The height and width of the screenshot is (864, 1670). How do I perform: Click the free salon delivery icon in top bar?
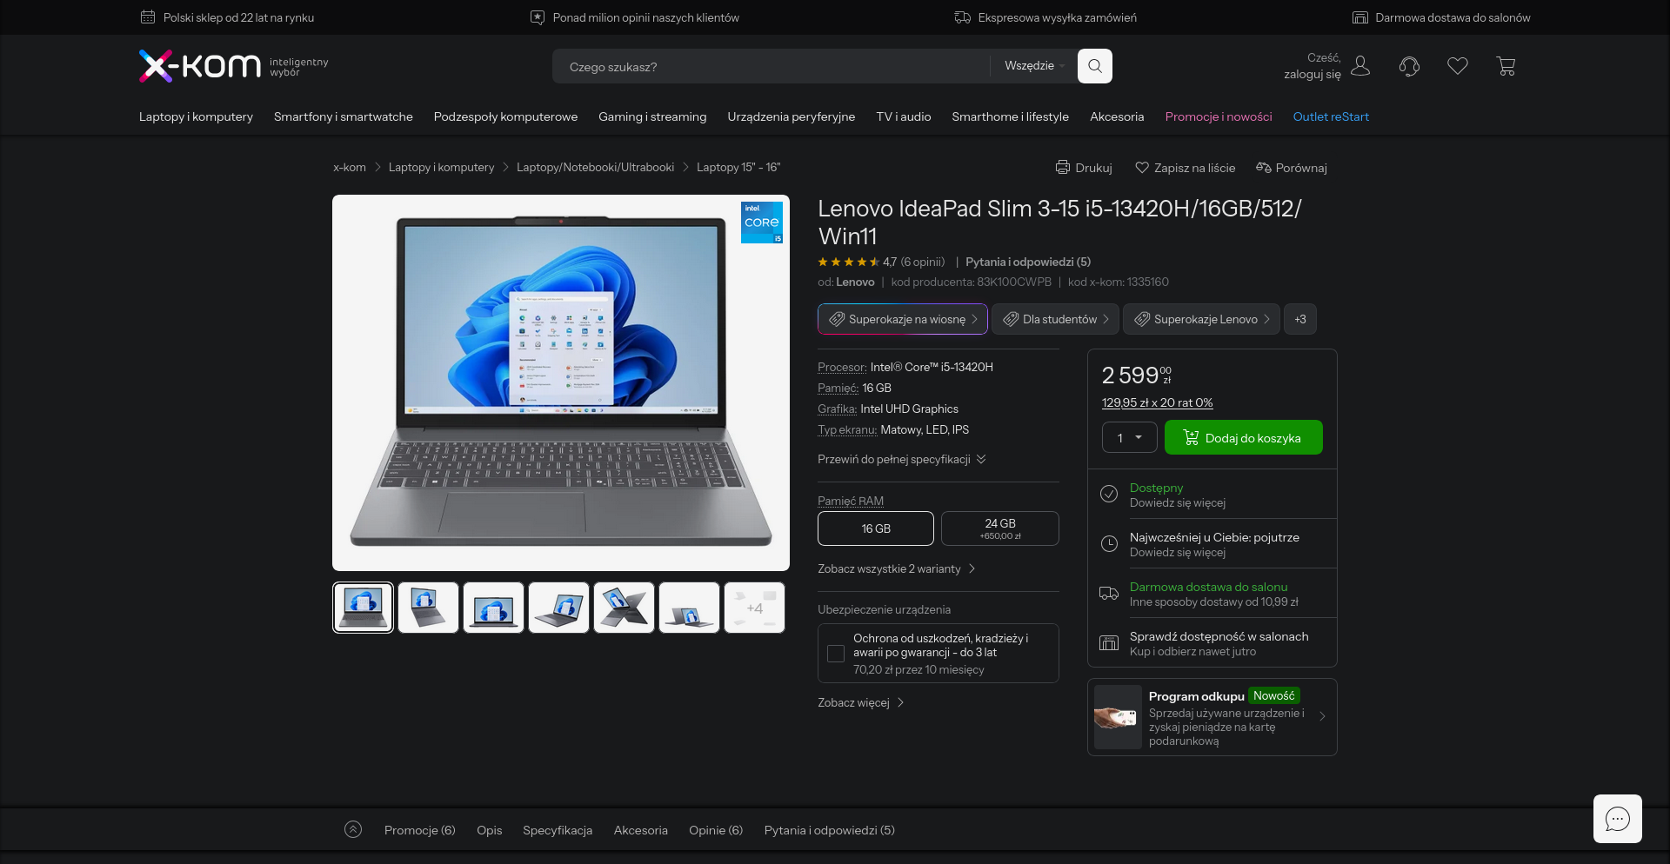tap(1360, 17)
